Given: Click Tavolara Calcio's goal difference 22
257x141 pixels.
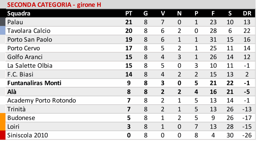Looking at the screenshot, I should [247, 31].
